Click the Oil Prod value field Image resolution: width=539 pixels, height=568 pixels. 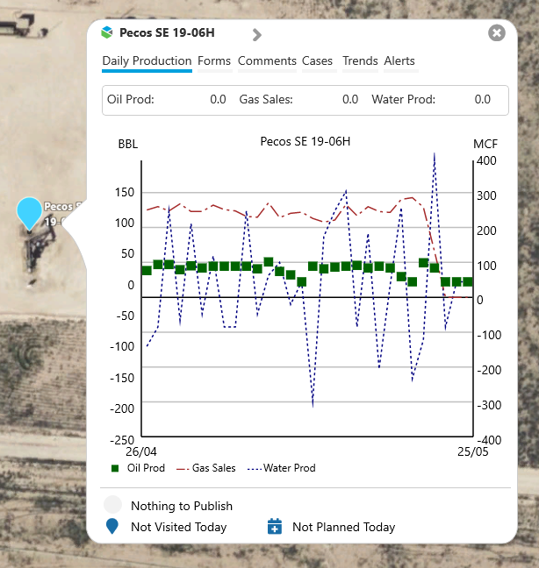(218, 100)
